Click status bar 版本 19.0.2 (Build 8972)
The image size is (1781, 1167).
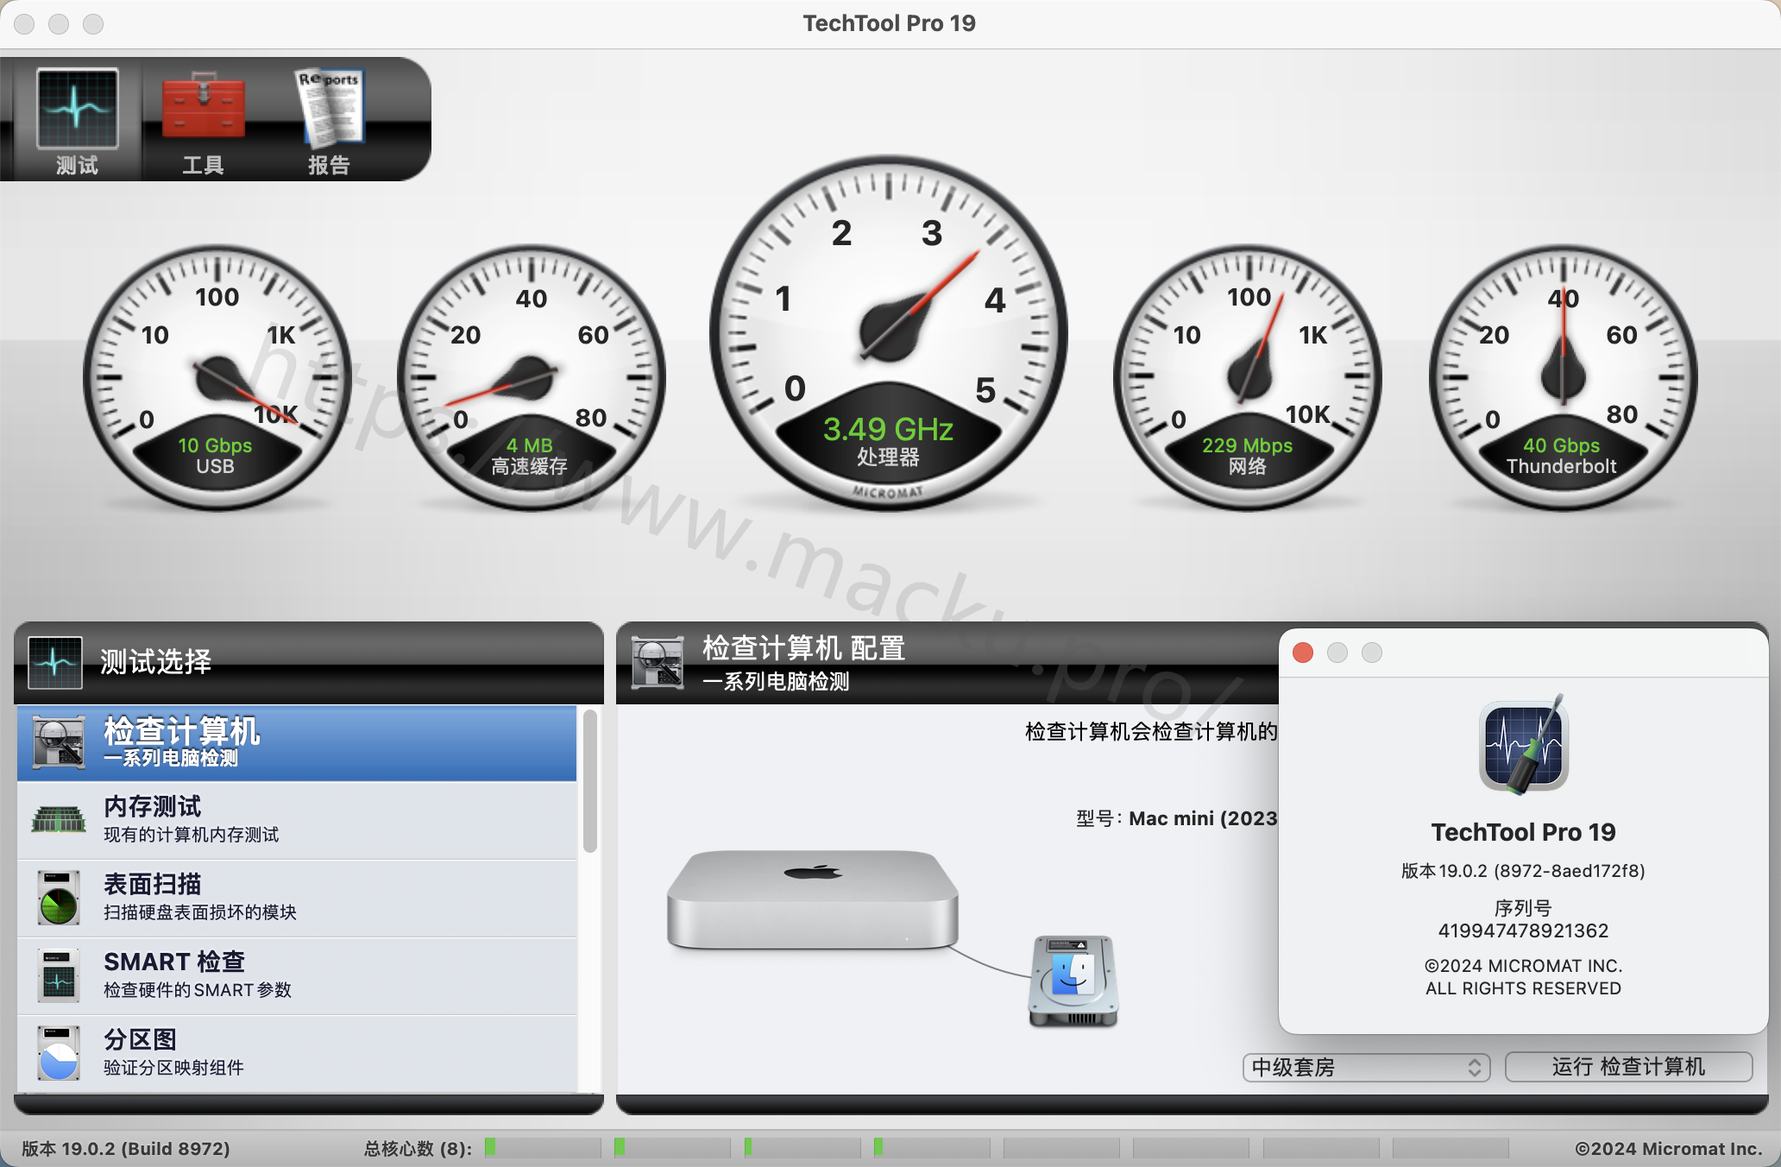126,1149
